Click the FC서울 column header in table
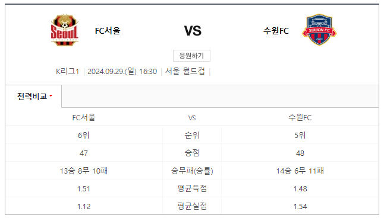Screen dimensions: 384x218 tap(84, 118)
